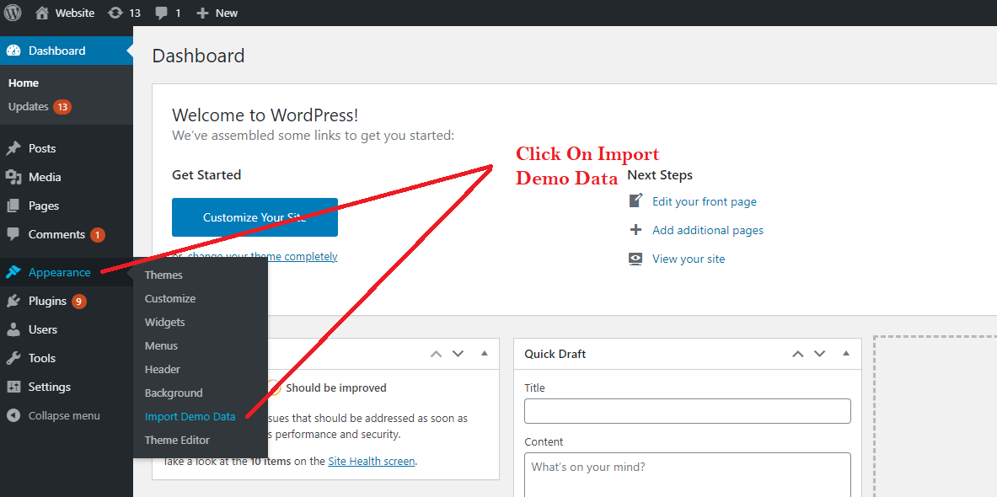This screenshot has width=997, height=497.
Task: Click the Collapse menu label
Action: [64, 415]
